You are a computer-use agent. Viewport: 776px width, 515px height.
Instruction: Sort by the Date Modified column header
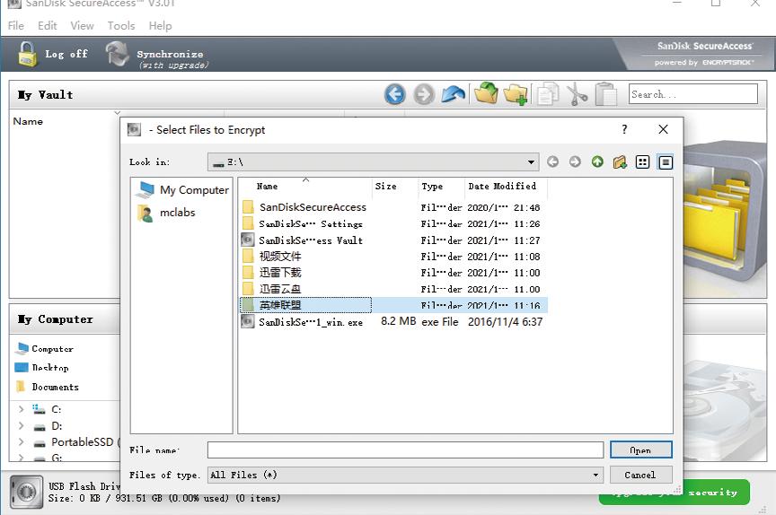coord(502,187)
